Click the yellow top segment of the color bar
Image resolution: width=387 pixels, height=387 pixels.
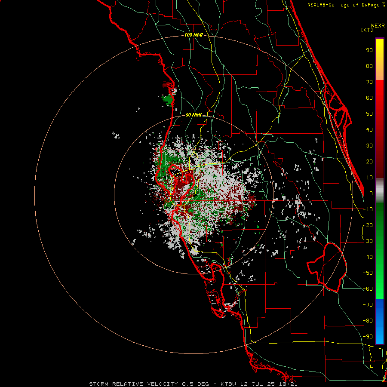380,59
